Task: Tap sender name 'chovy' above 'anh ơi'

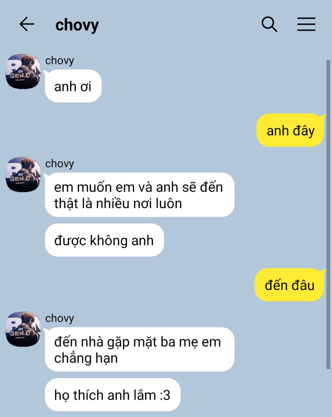Action: click(60, 61)
